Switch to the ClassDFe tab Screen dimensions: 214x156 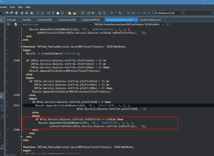(x=27, y=20)
